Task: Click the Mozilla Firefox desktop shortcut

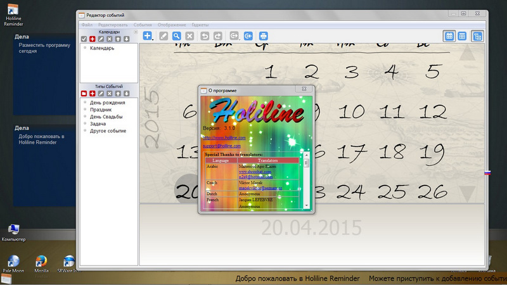Action: (x=41, y=264)
